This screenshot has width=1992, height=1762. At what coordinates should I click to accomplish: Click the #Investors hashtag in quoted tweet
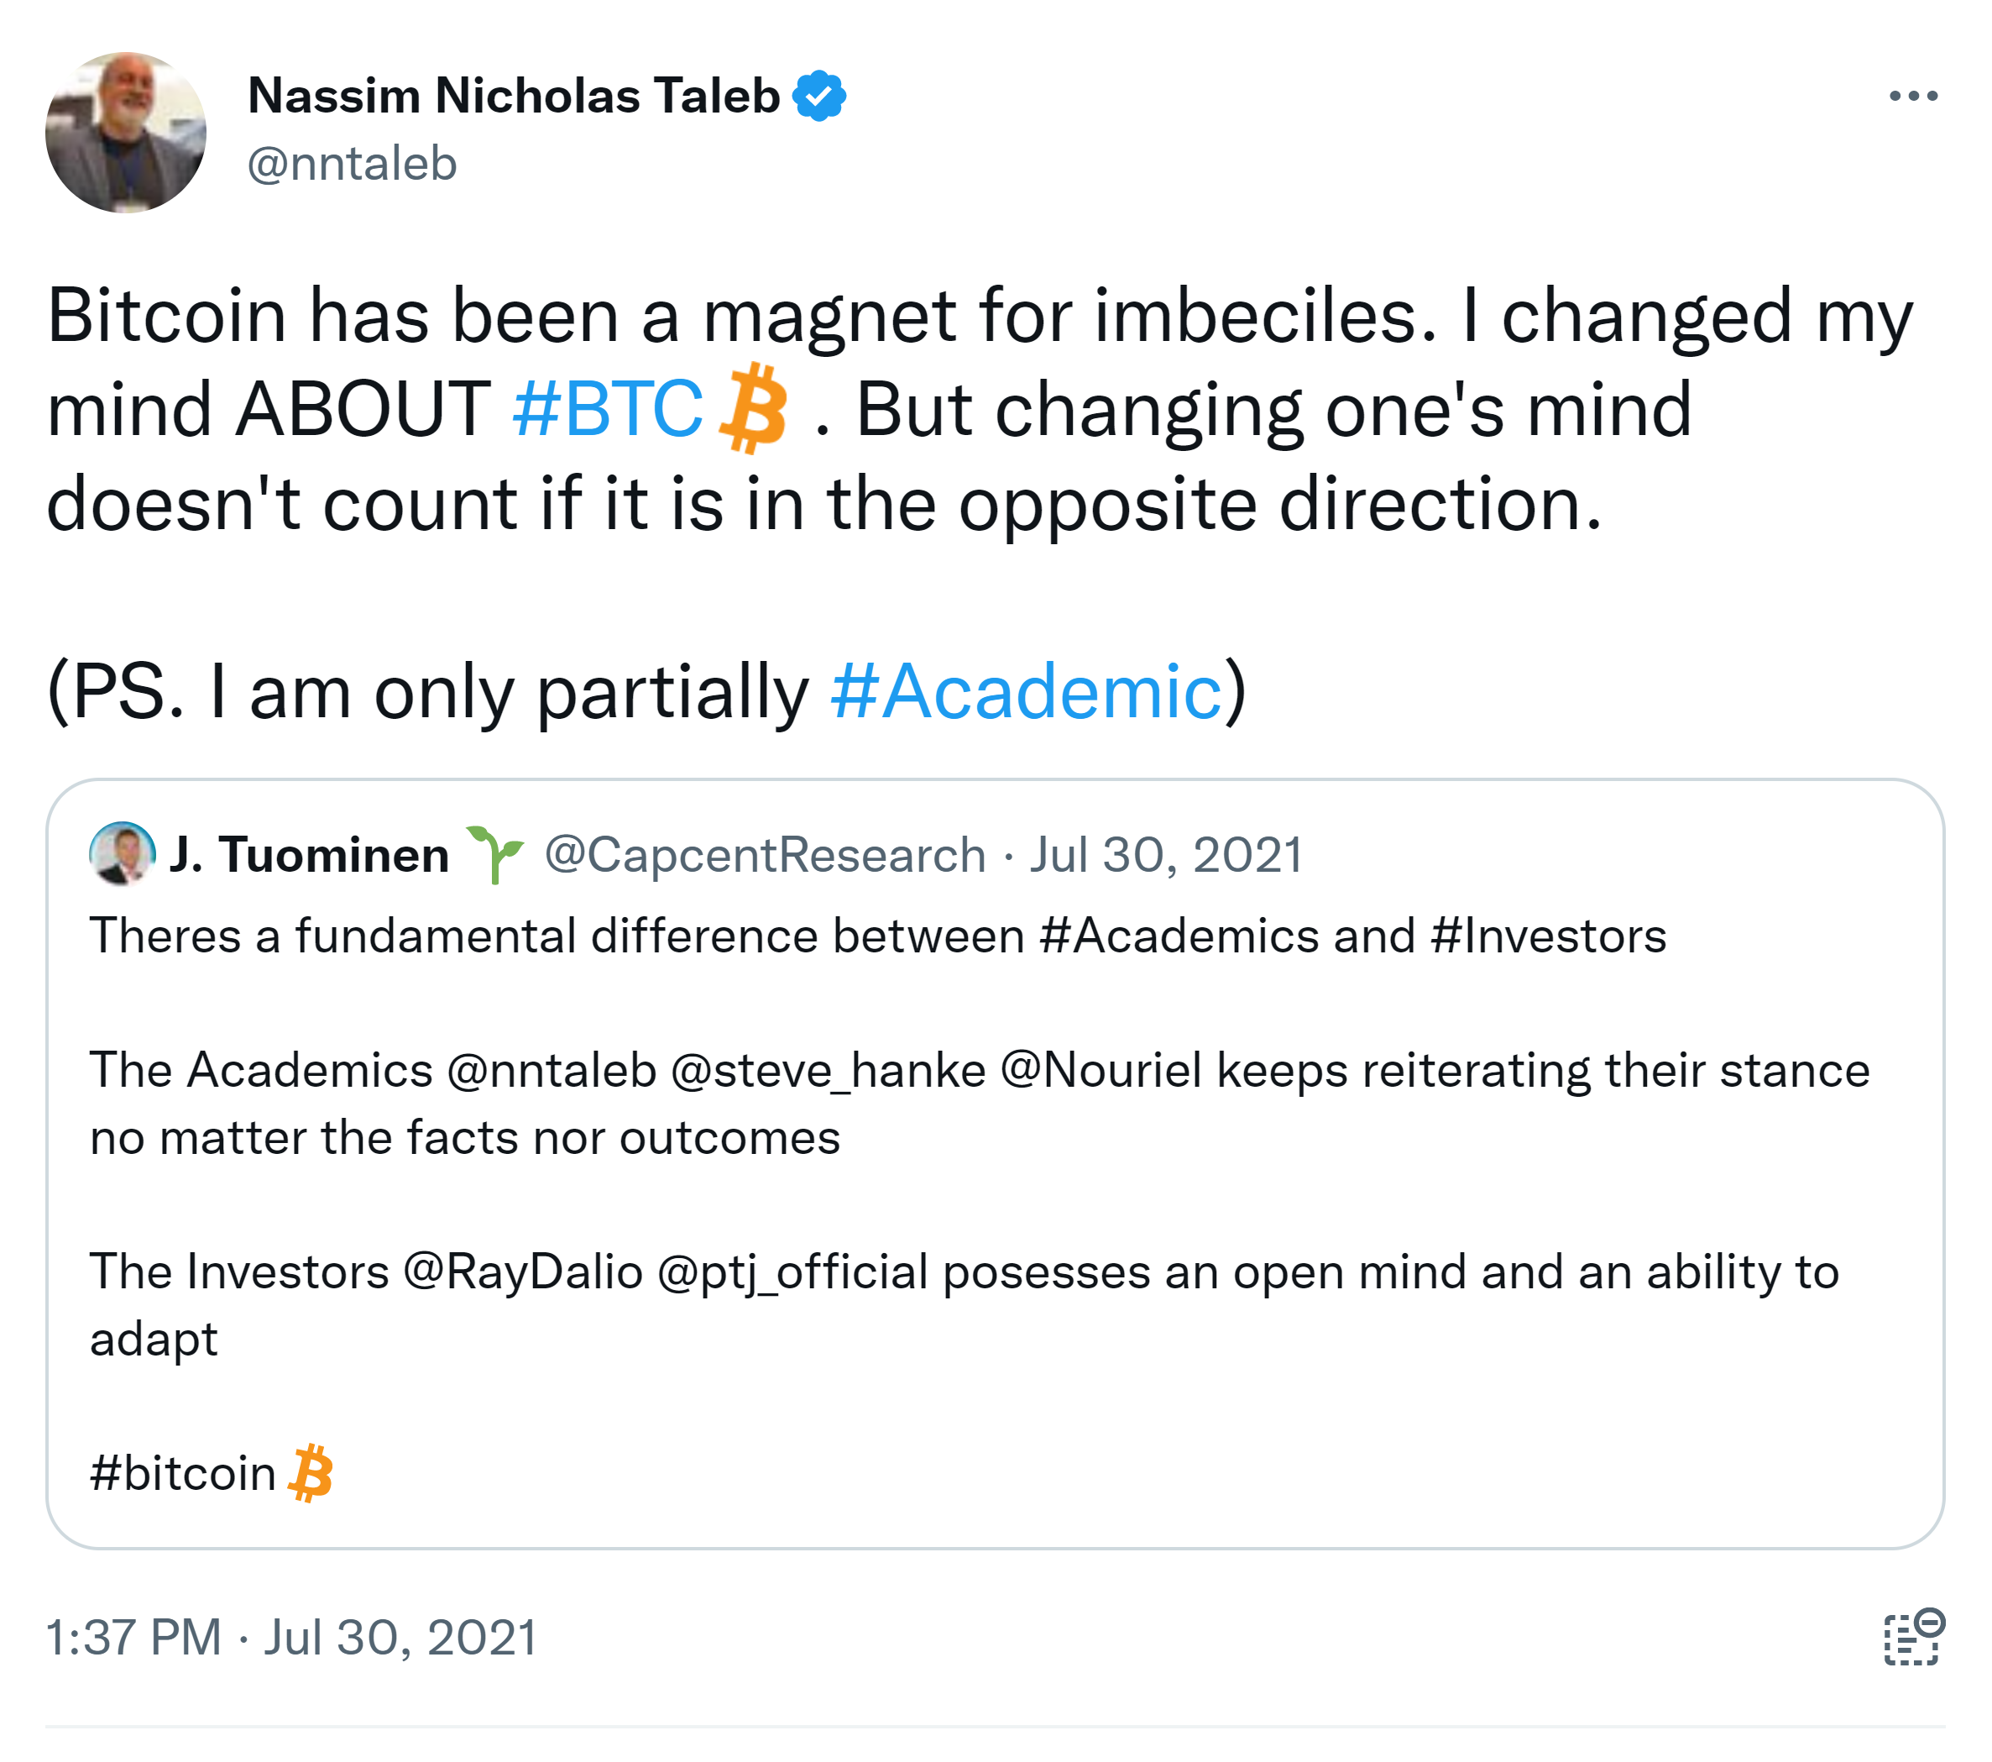[1549, 936]
